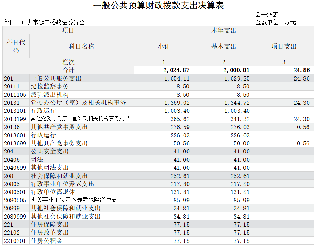Click the 栏次 row label
The height and width of the screenshot is (245, 316).
click(x=68, y=62)
